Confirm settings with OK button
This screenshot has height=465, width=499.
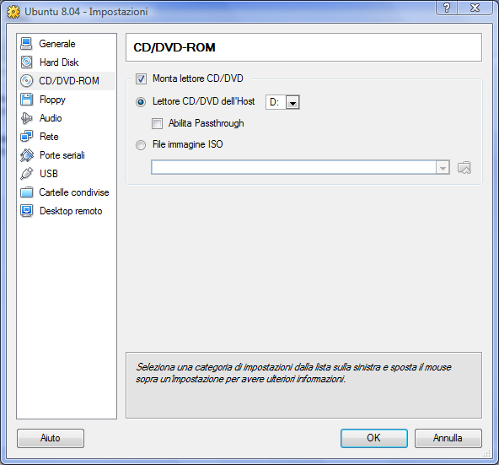click(x=374, y=438)
